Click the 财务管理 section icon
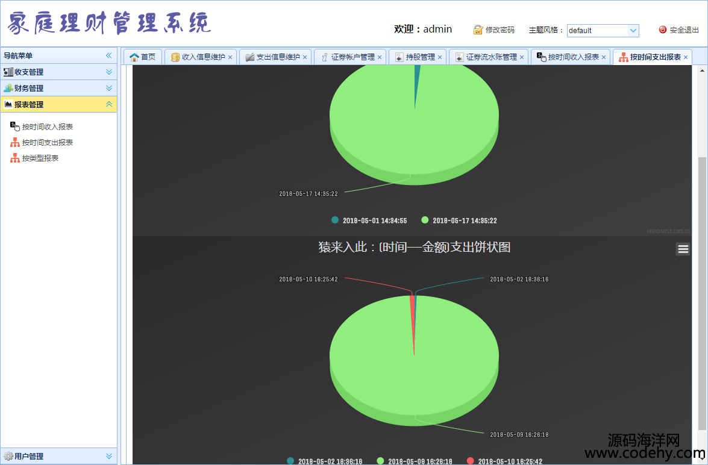This screenshot has height=465, width=708. [x=8, y=88]
